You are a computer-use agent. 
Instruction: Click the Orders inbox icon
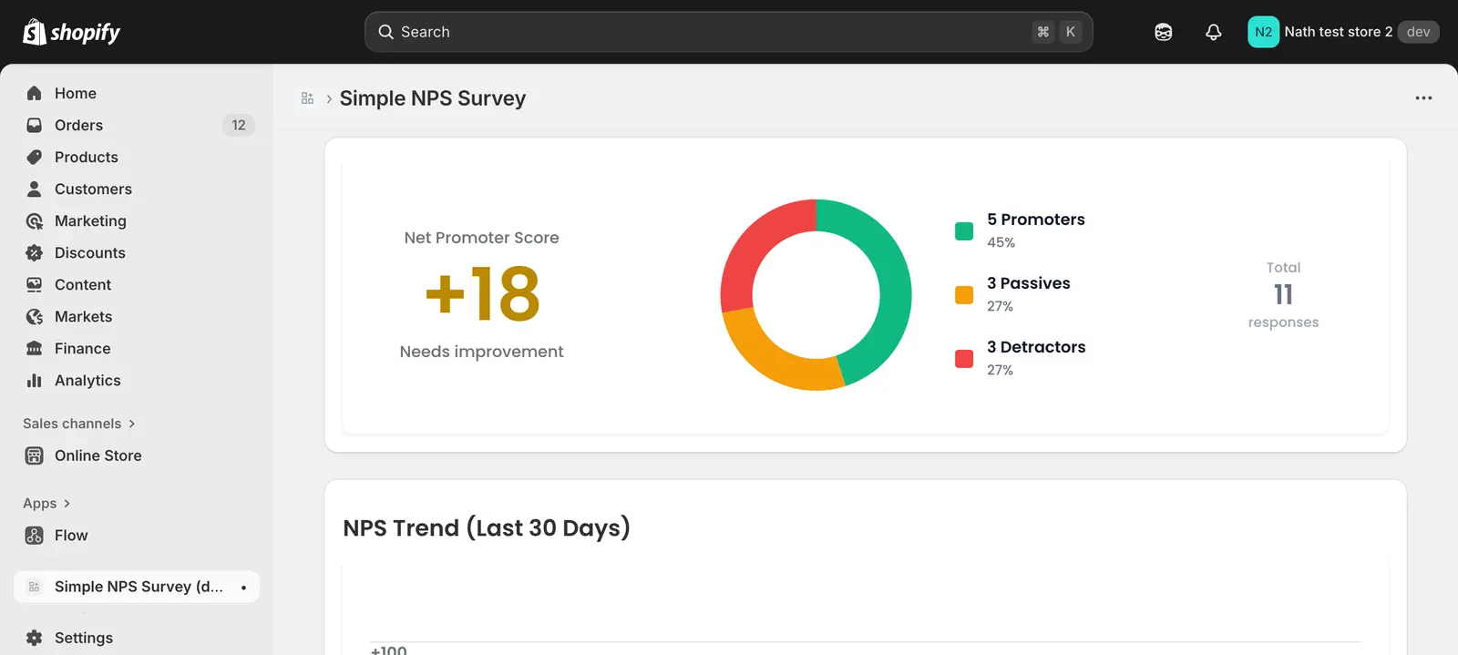click(35, 125)
